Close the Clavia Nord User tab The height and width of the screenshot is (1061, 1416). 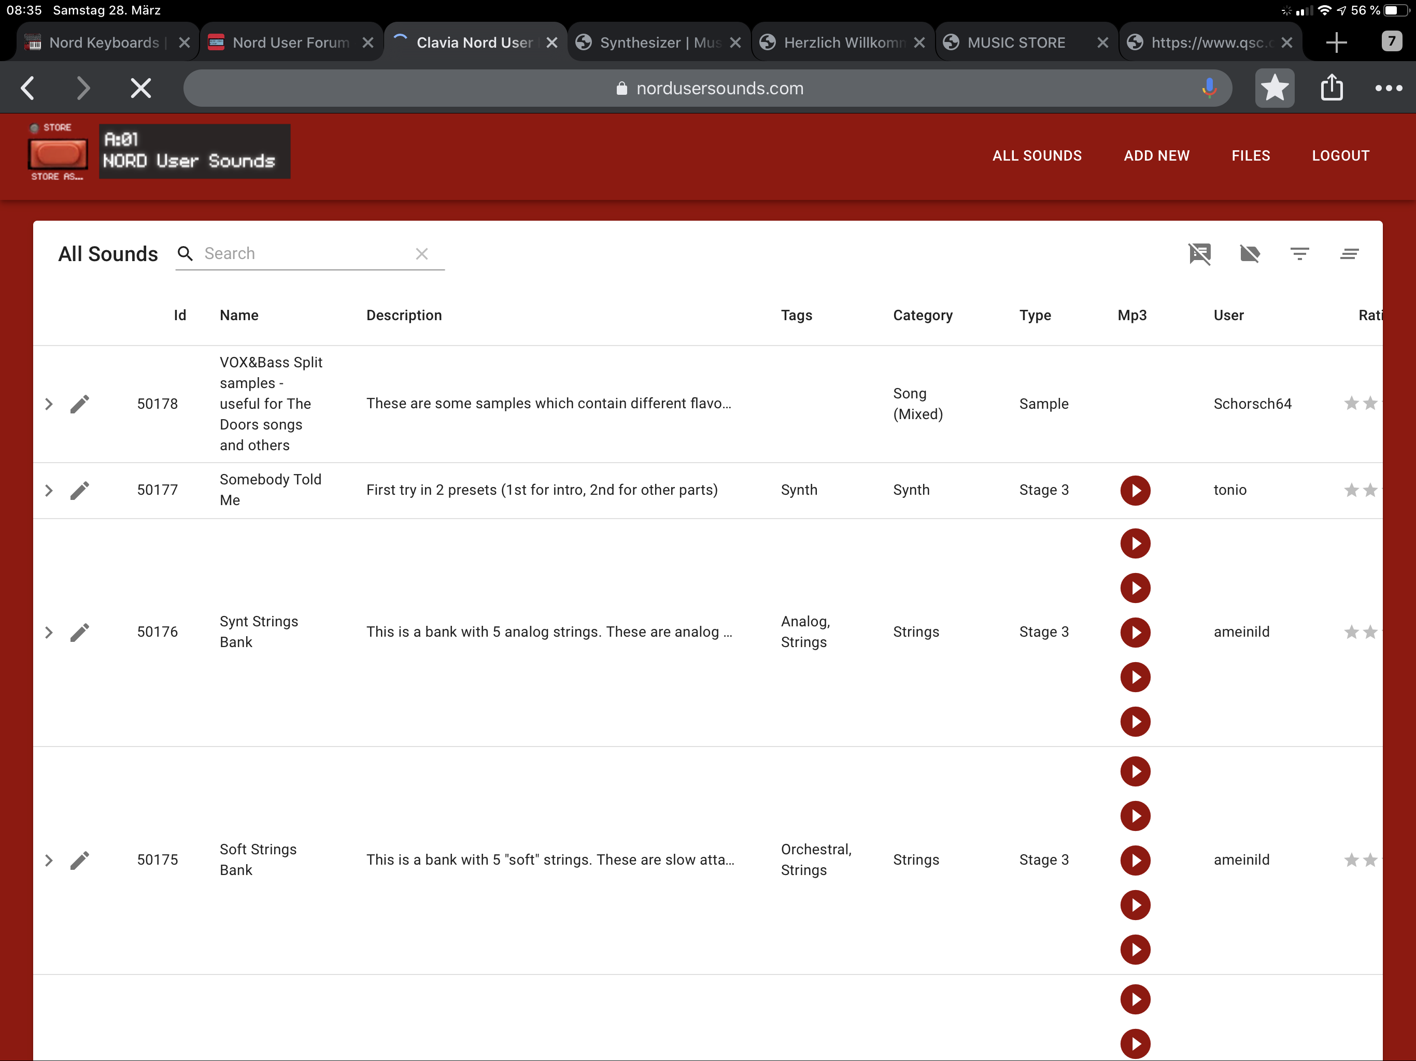(x=552, y=43)
